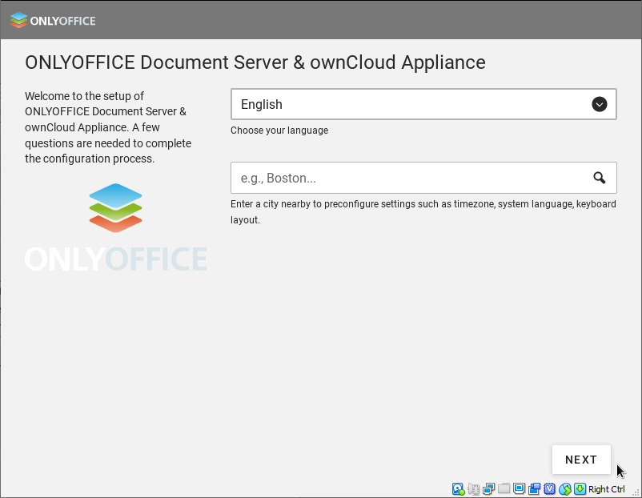This screenshot has width=642, height=498.
Task: Focus the city search input field
Action: [408, 178]
